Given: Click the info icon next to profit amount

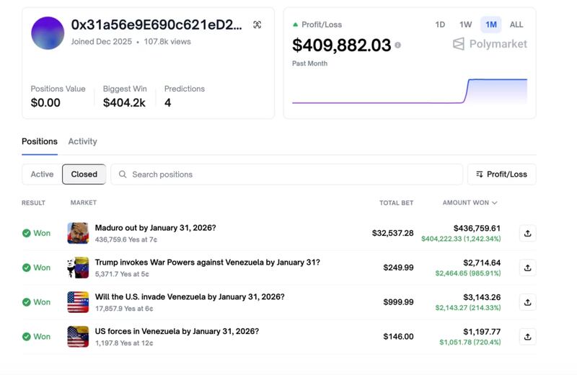Looking at the screenshot, I should click(x=397, y=45).
